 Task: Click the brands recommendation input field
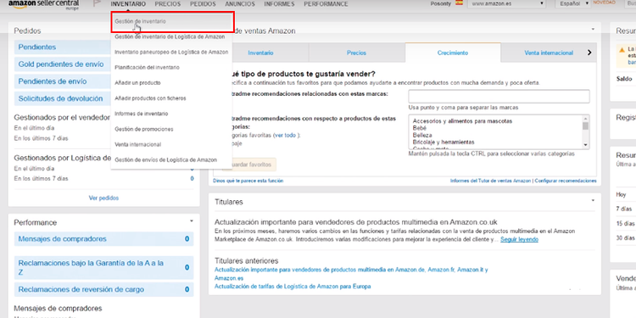[499, 97]
